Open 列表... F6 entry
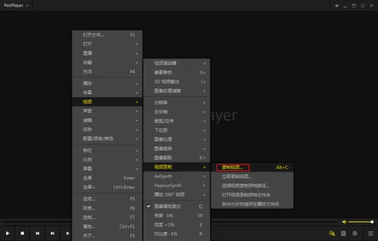Image resolution: width=378 pixels, height=241 pixels. click(107, 208)
